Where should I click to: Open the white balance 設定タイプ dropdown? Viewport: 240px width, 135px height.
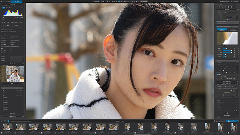click(x=230, y=13)
